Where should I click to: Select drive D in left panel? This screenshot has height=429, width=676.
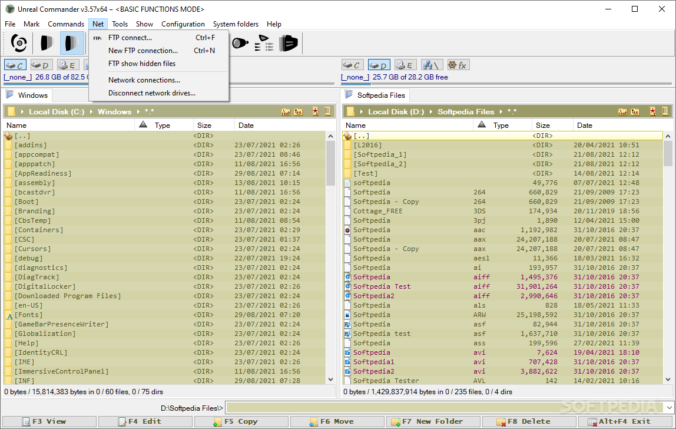click(x=41, y=65)
